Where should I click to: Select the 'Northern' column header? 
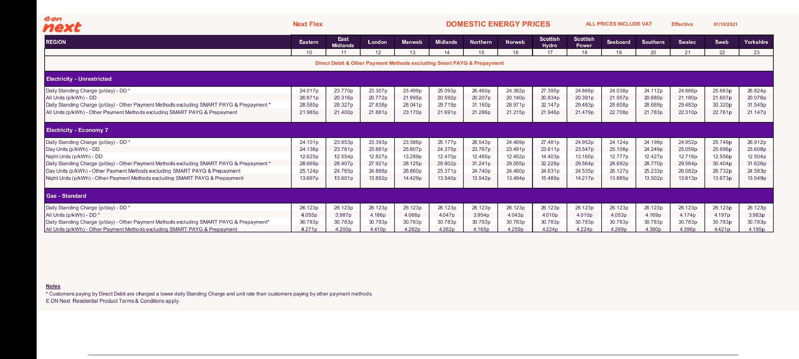pos(481,42)
